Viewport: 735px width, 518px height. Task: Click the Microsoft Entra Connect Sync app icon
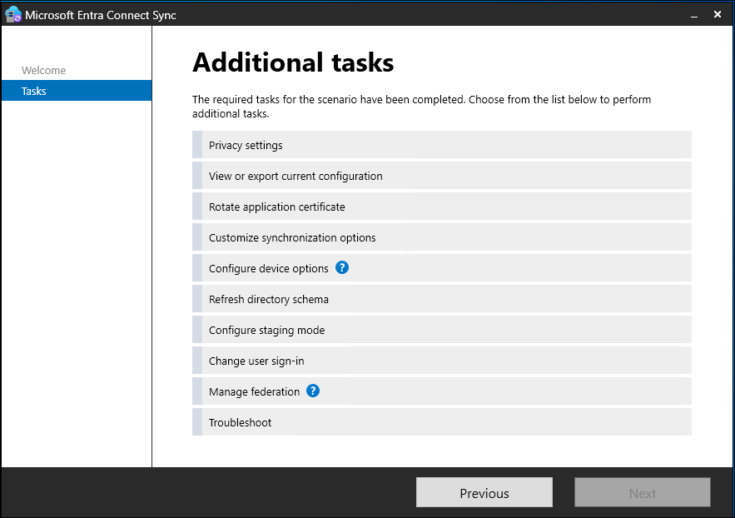12,15
